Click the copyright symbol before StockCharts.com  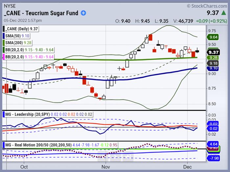coord(188,6)
